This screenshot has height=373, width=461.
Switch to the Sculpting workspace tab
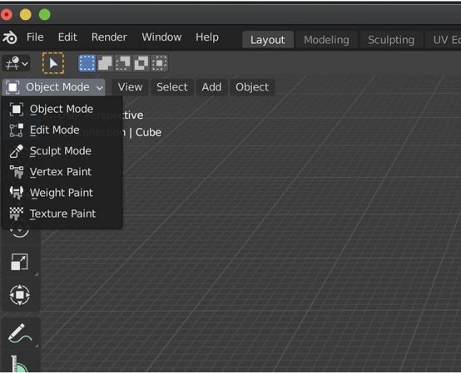(391, 40)
